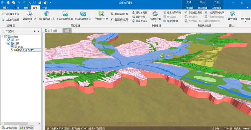251x130 pixels.
Task: Switch to the 内容视窗 view tab
Action: (x=51, y=30)
